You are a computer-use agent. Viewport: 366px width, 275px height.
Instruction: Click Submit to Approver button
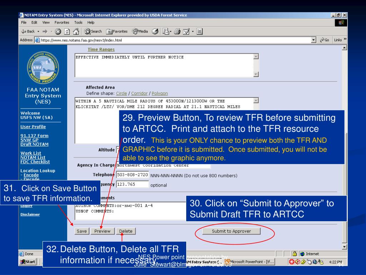click(x=231, y=231)
